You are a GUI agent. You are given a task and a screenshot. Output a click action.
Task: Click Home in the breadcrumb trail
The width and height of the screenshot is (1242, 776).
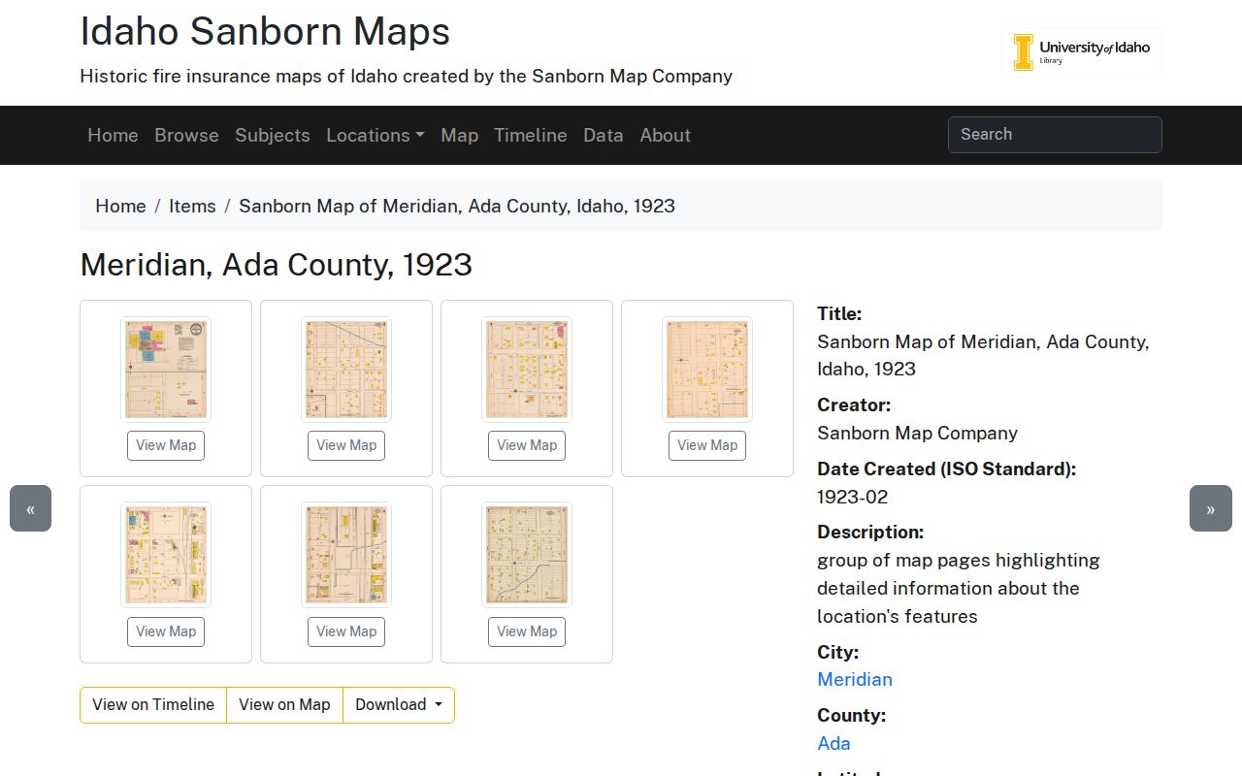coord(120,206)
